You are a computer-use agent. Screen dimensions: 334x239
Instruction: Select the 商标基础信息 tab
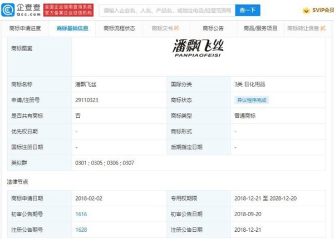[72, 28]
